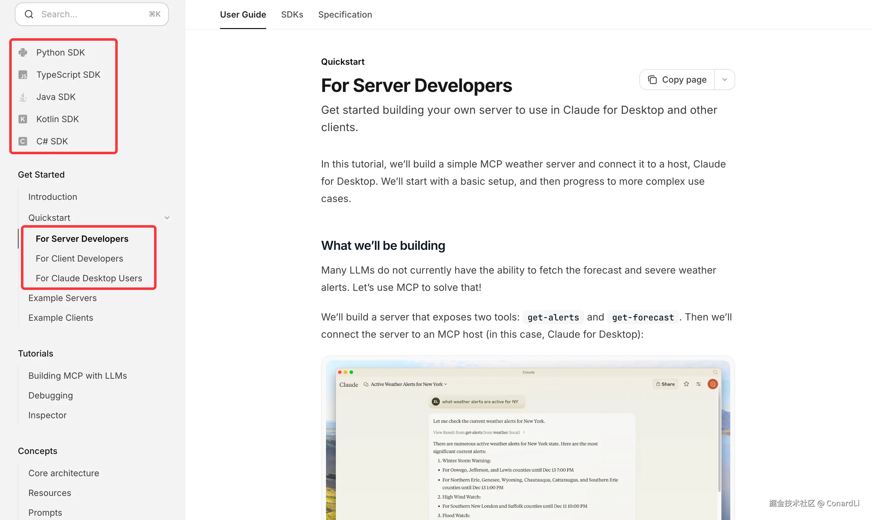Open the Copy page dropdown arrow
This screenshot has height=520, width=872.
[x=725, y=80]
